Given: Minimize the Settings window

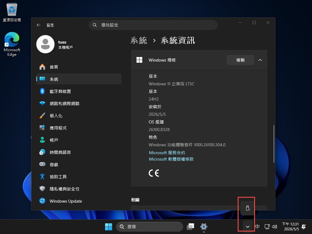Looking at the screenshot, I should coord(240,23).
